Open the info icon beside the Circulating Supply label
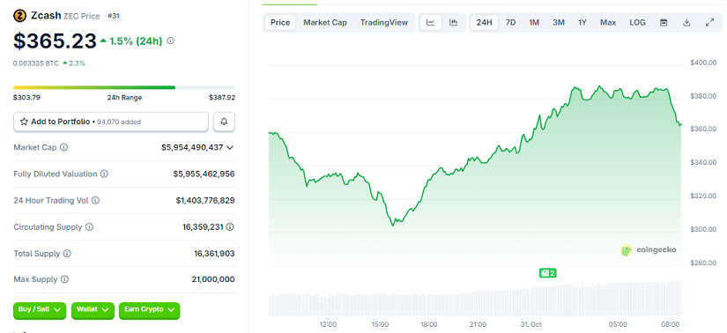This screenshot has height=333, width=727. [x=90, y=227]
